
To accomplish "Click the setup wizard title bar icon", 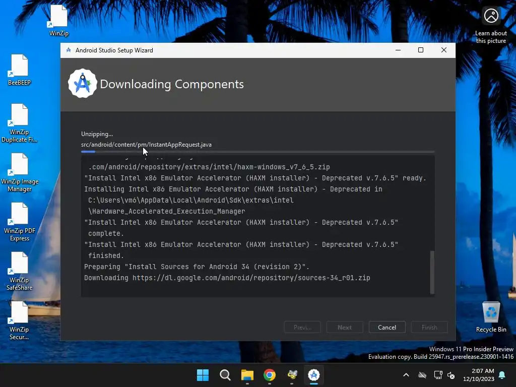I will click(x=69, y=50).
